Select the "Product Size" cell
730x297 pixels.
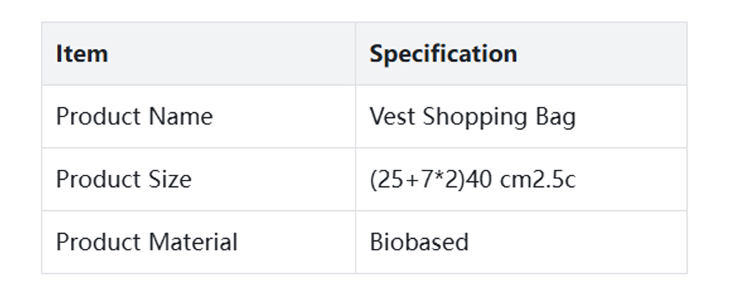pyautogui.click(x=123, y=179)
